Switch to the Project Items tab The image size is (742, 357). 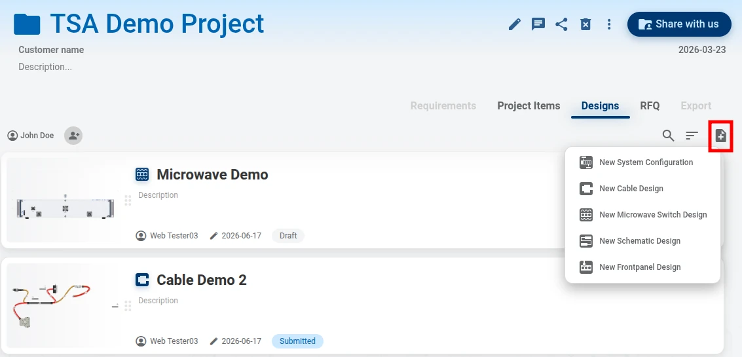pos(529,105)
